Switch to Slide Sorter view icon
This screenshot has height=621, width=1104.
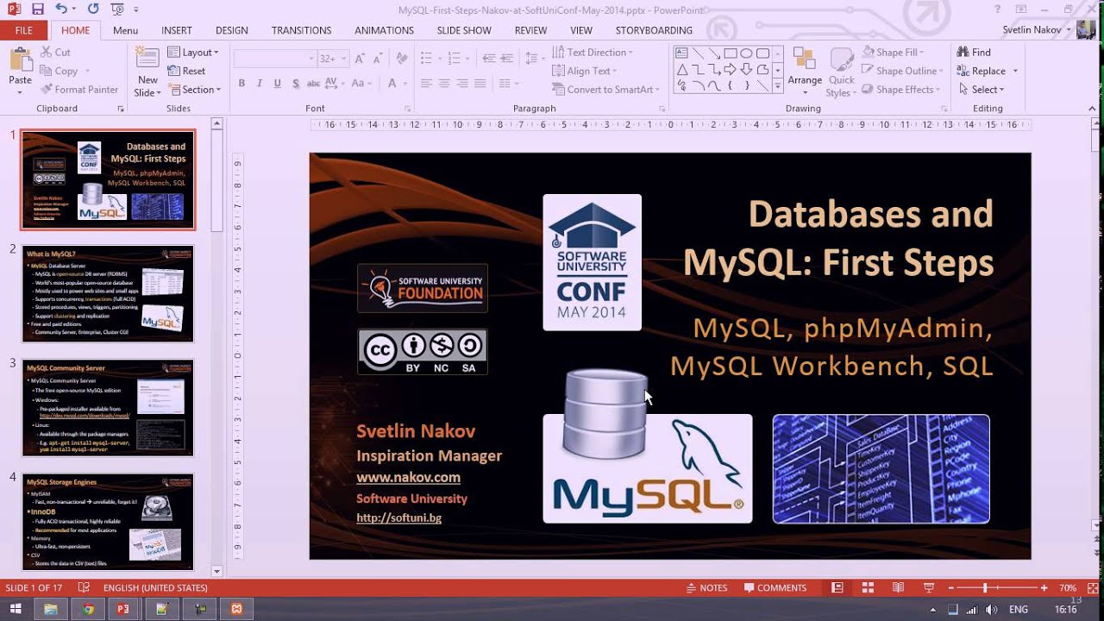coord(868,588)
